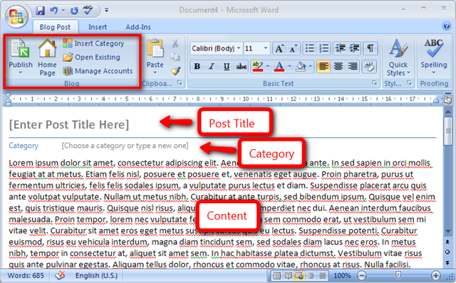Click the Shading paint bucket icon
456x283 pixels.
(301, 66)
